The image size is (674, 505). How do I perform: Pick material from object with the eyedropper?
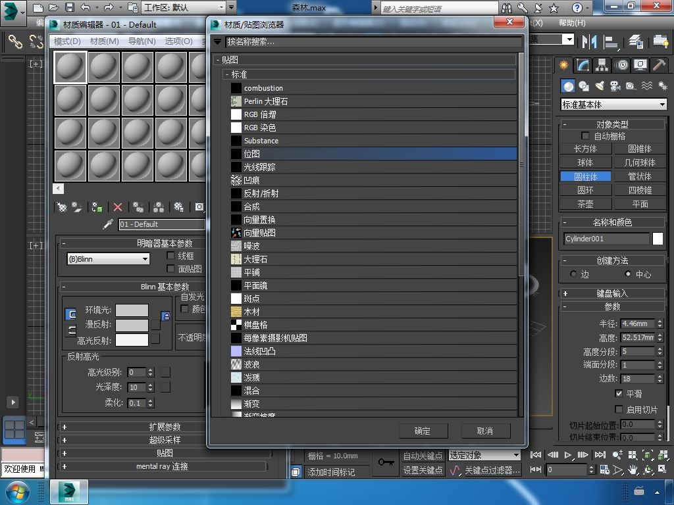click(x=107, y=224)
